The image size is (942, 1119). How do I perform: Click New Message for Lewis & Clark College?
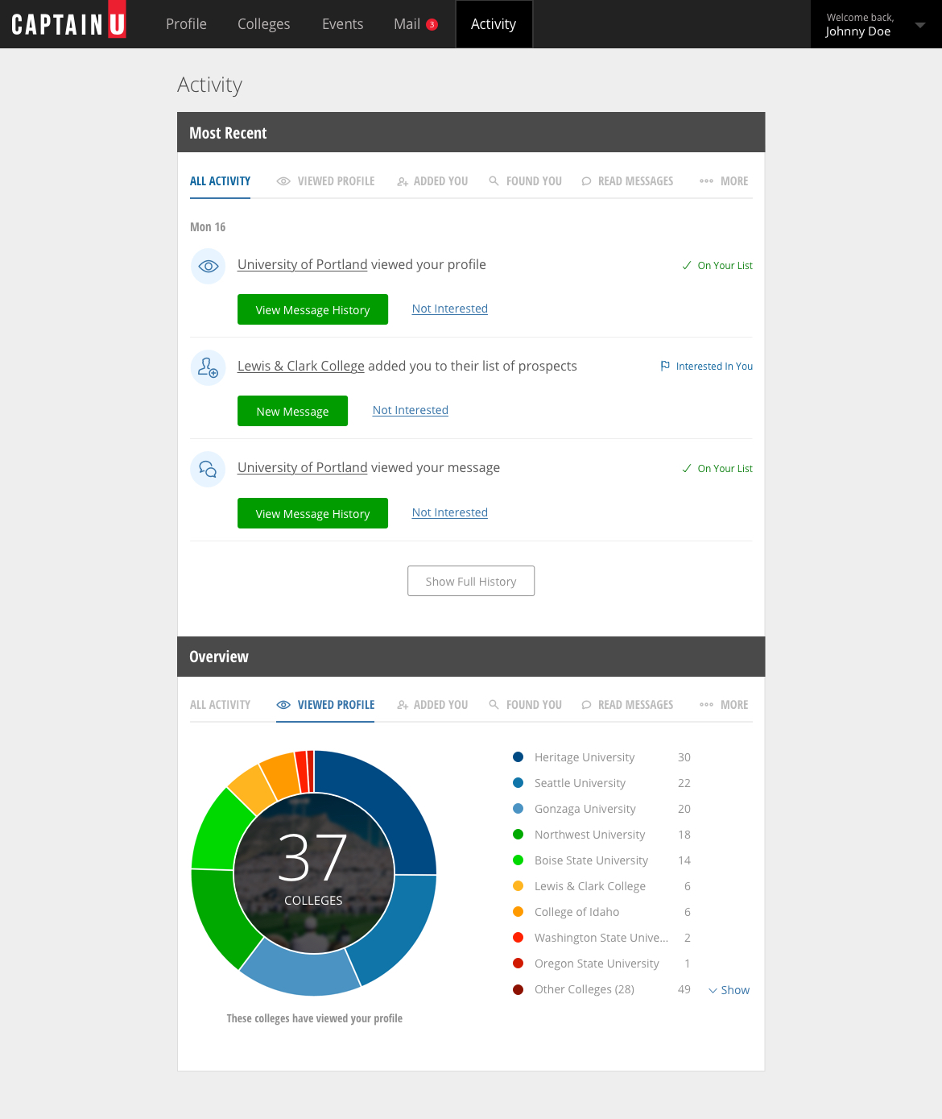coord(292,411)
